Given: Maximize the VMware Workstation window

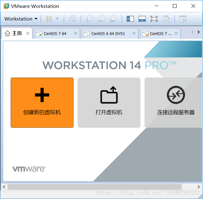Looking at the screenshot, I should (x=175, y=6).
